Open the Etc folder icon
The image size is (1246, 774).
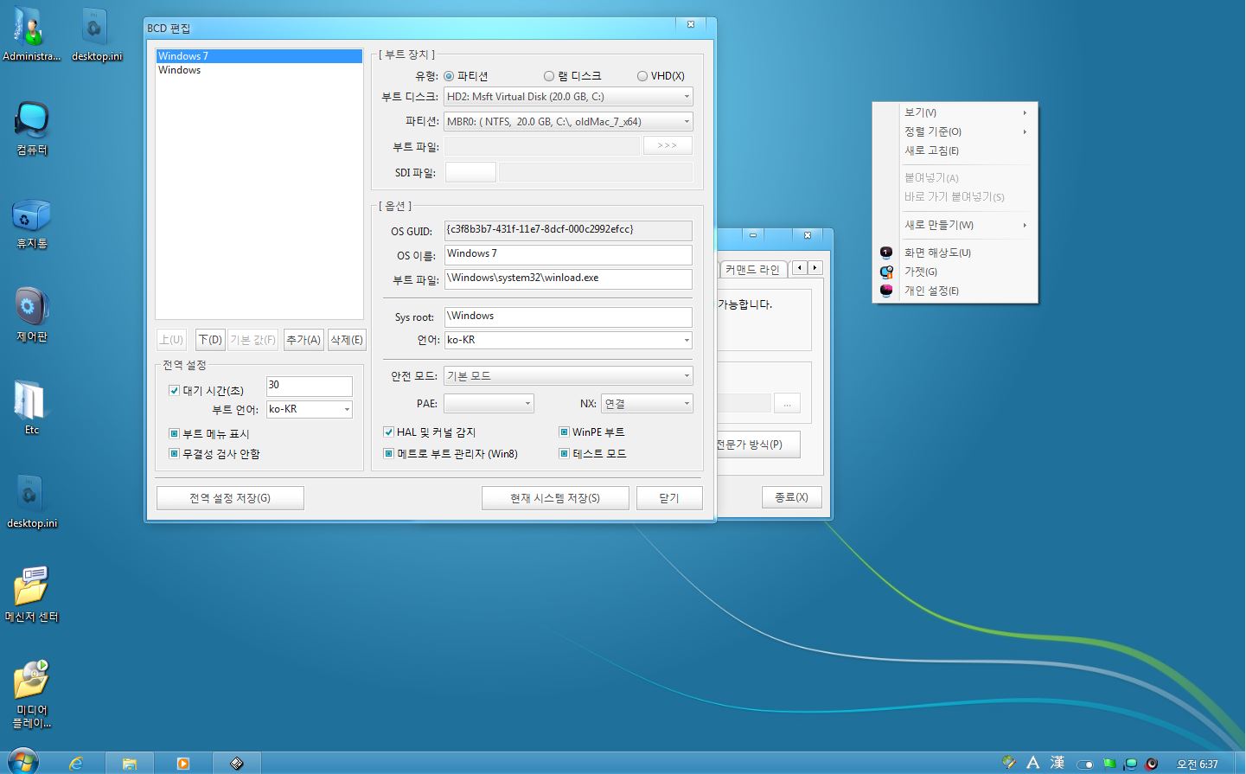tap(31, 406)
